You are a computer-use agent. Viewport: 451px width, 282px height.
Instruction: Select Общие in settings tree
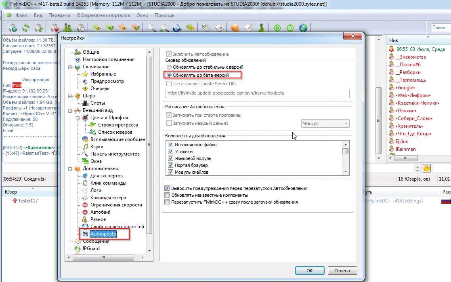(90, 52)
